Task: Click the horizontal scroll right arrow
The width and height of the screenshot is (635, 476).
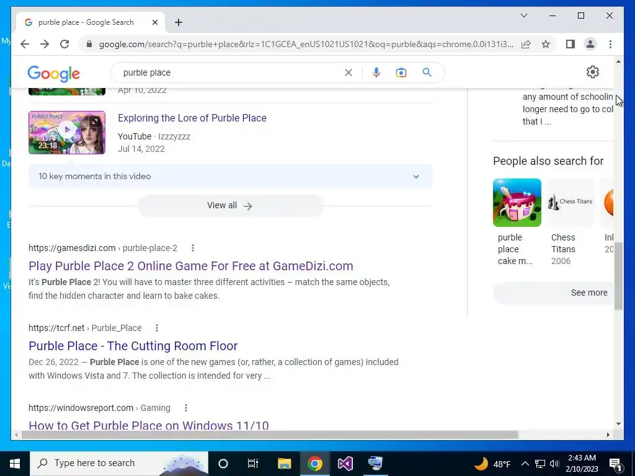Action: [x=608, y=434]
